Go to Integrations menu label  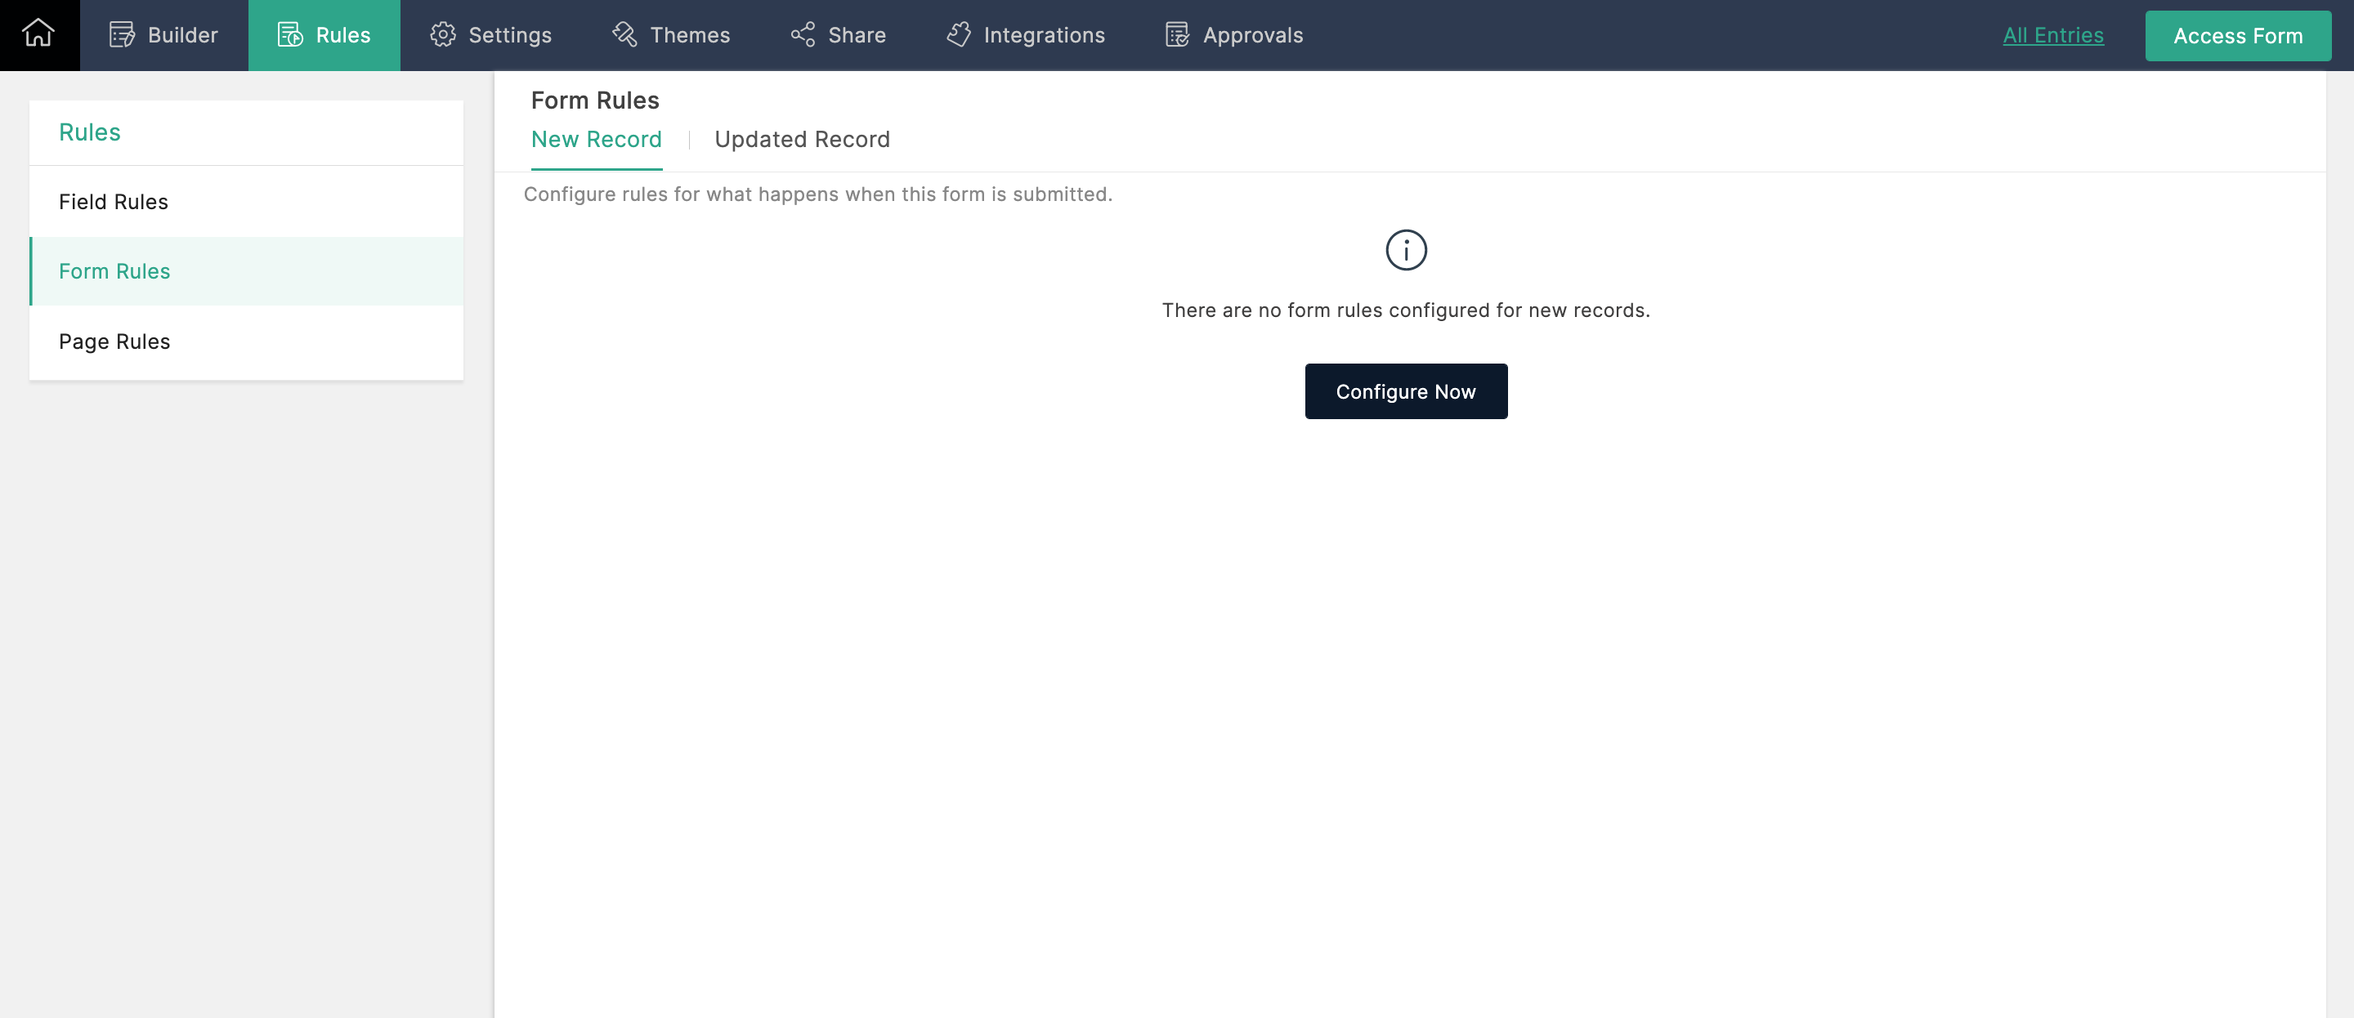[1044, 35]
